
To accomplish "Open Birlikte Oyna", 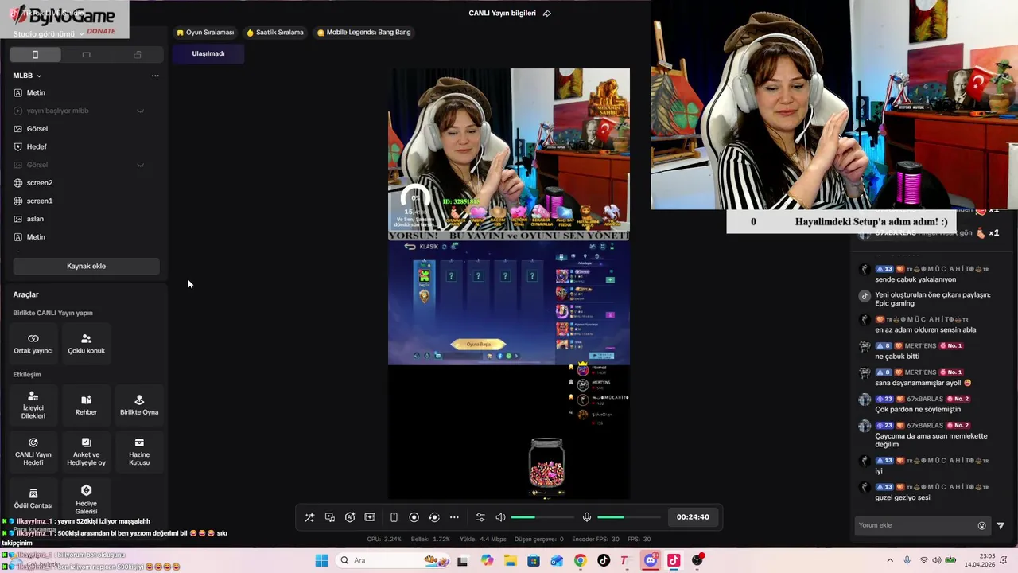I will coord(139,404).
